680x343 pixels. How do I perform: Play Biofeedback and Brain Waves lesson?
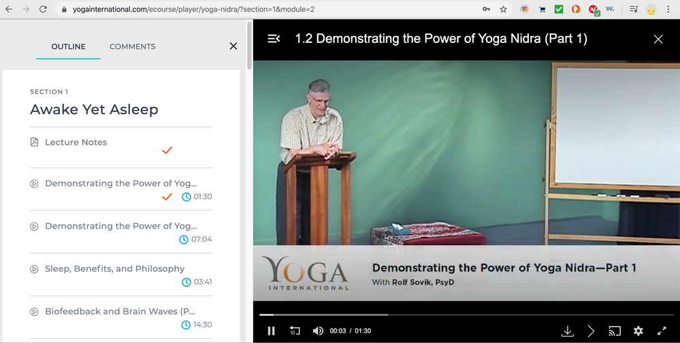pos(120,311)
